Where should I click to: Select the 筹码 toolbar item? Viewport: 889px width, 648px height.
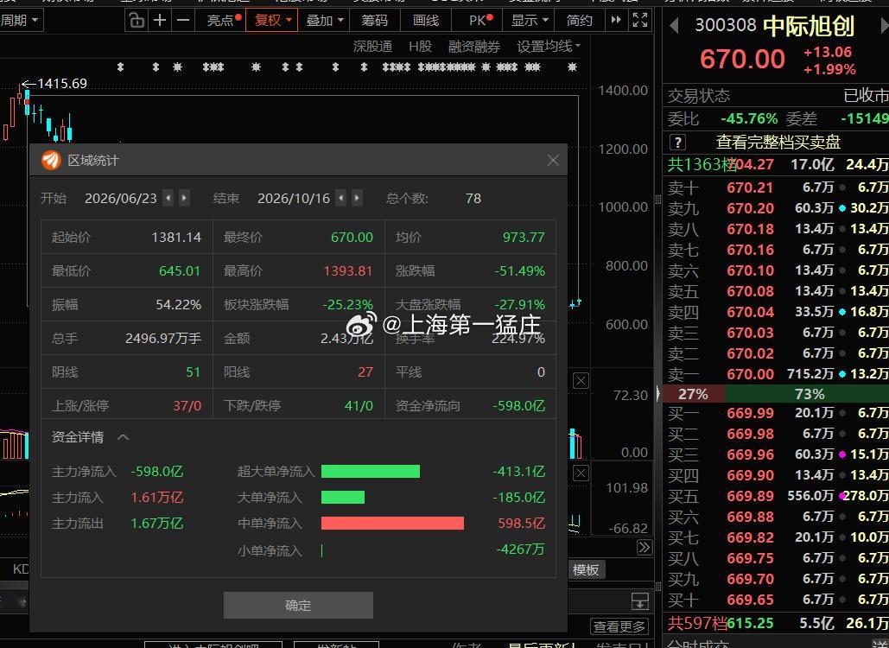click(375, 21)
